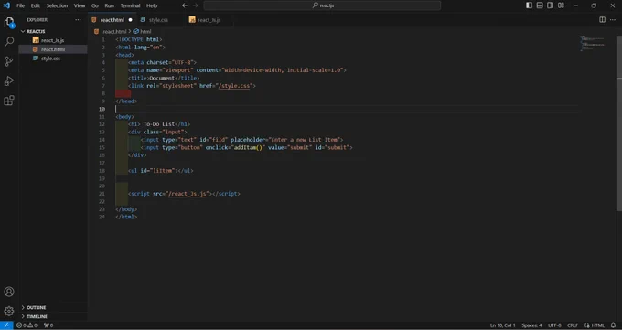Image resolution: width=622 pixels, height=330 pixels.
Task: Open the Search view in activity bar
Action: (9, 42)
